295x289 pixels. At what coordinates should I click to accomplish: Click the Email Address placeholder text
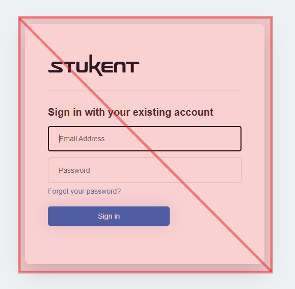[x=82, y=139]
